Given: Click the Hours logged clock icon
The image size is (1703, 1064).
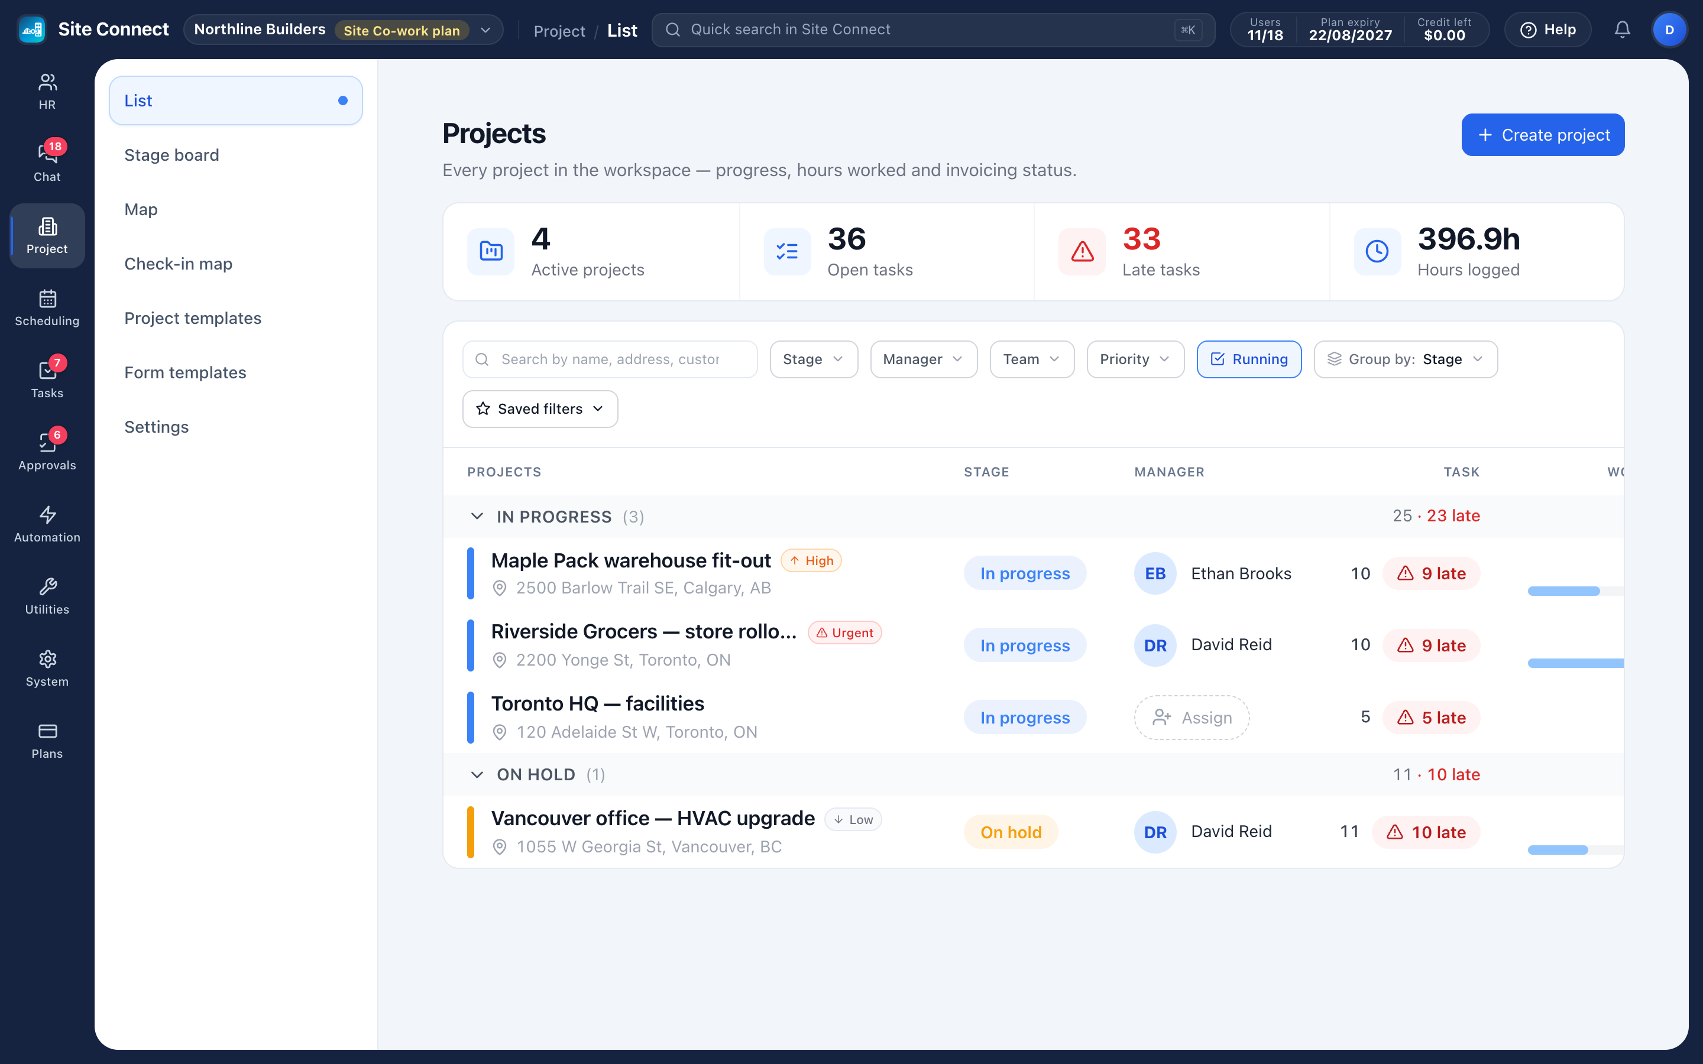Looking at the screenshot, I should 1377,251.
